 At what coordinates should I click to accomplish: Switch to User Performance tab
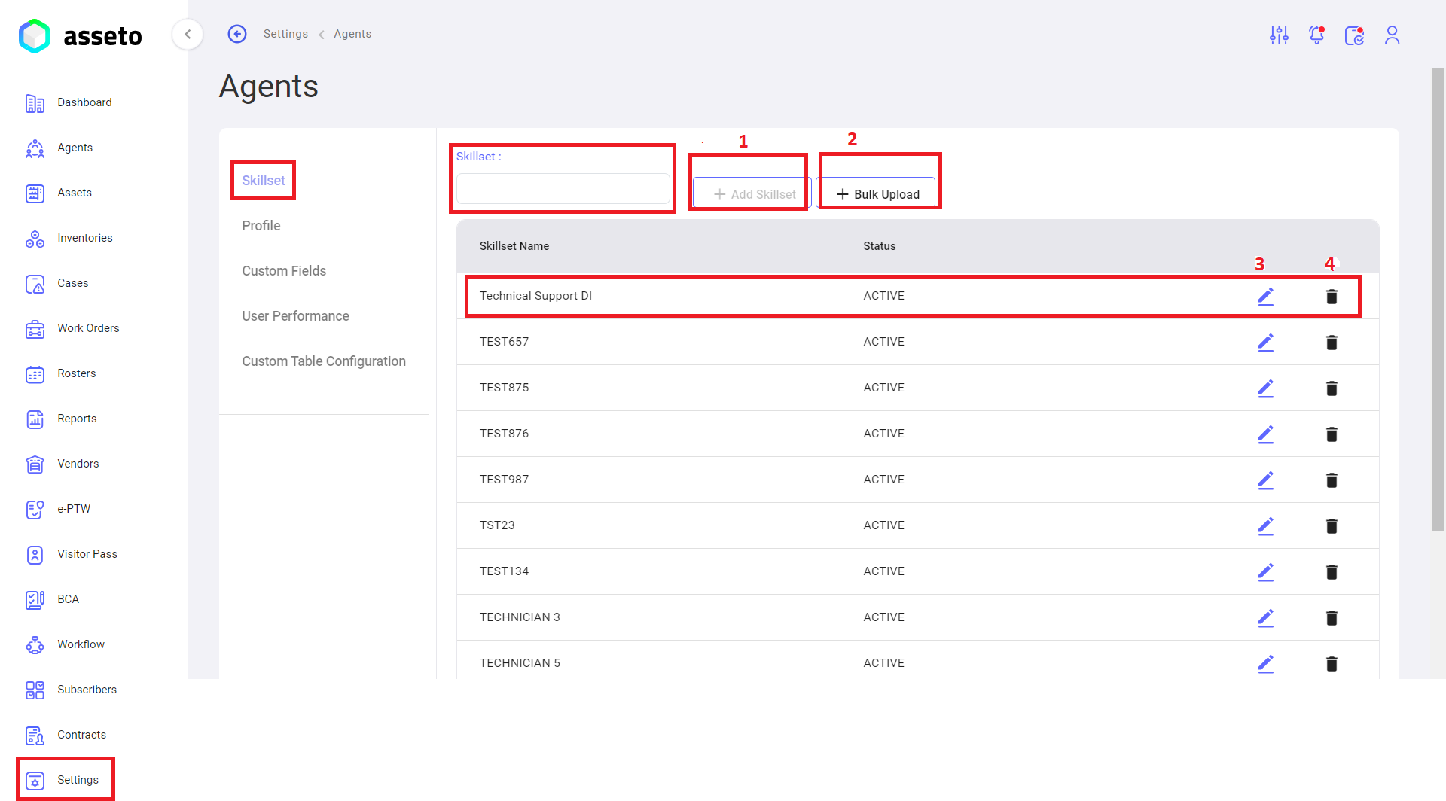point(295,316)
